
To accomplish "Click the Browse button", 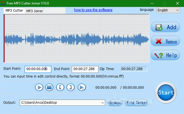I will [x=115, y=103].
